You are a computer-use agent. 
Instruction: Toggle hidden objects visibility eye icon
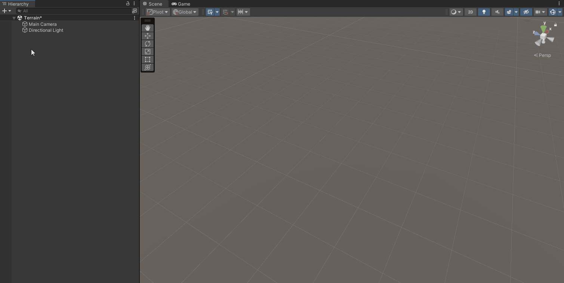tap(526, 12)
